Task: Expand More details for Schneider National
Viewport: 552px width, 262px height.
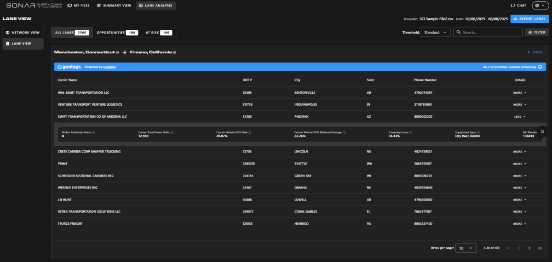Action: [520, 176]
